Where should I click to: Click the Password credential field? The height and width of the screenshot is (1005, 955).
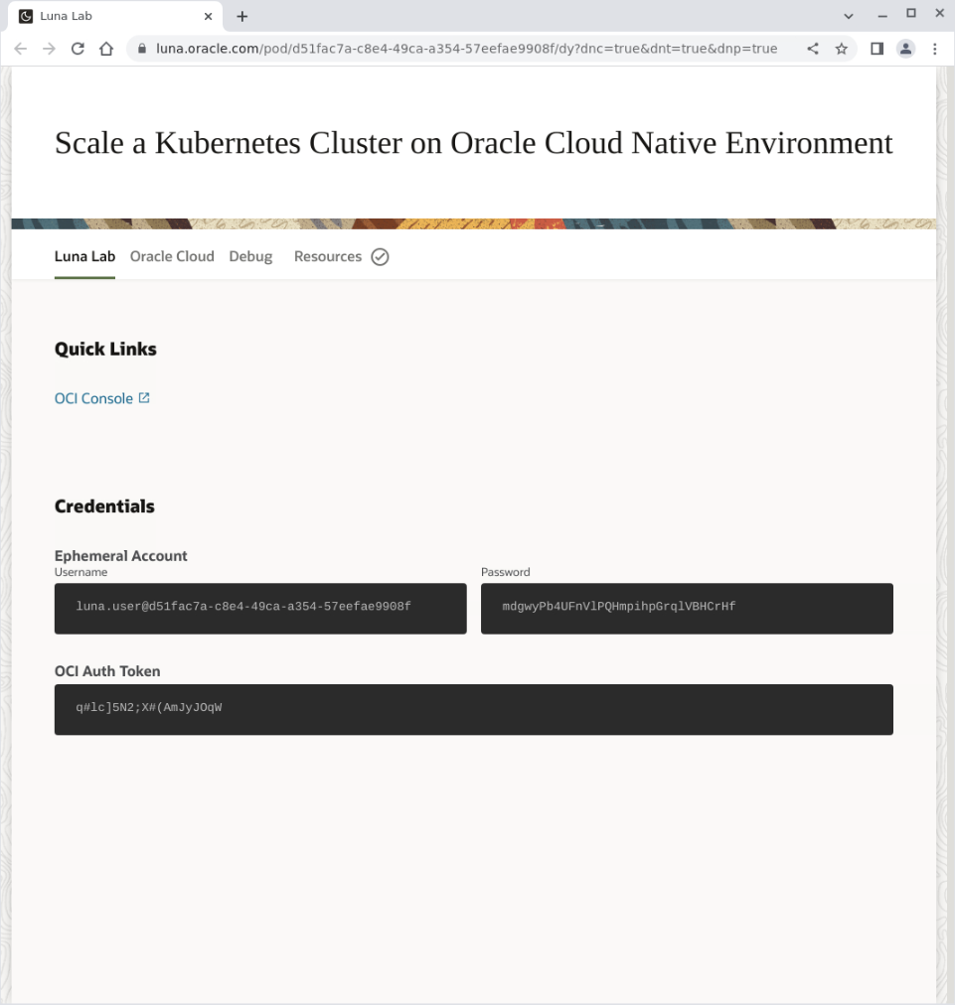[686, 608]
